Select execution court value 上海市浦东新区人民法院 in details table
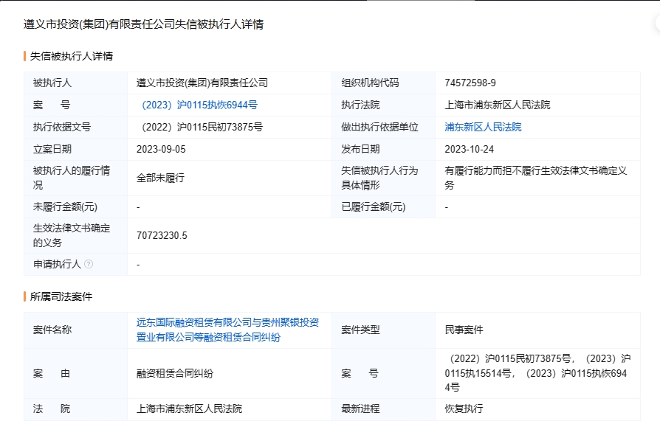This screenshot has height=438, width=660. click(x=497, y=105)
